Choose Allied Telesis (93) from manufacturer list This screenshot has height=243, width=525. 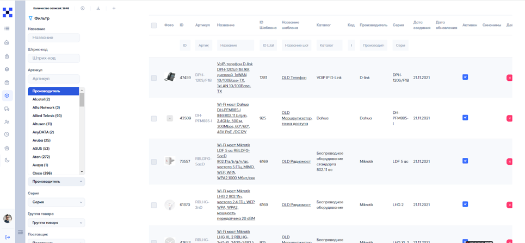pyautogui.click(x=53, y=116)
